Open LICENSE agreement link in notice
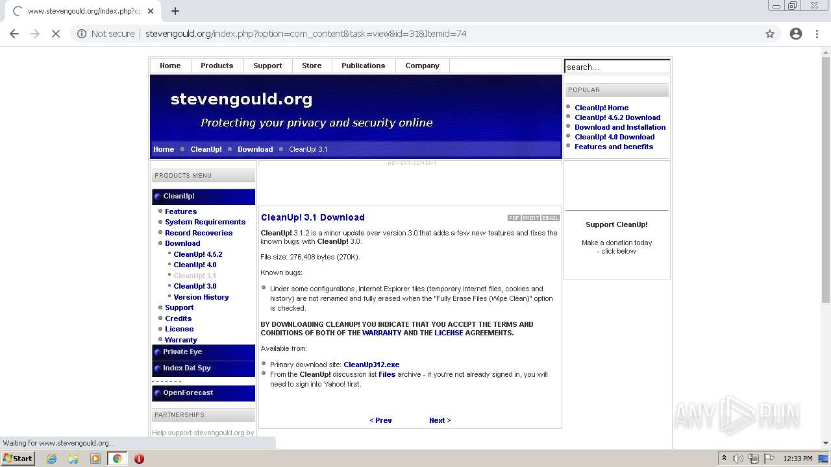This screenshot has height=467, width=831. pos(449,333)
